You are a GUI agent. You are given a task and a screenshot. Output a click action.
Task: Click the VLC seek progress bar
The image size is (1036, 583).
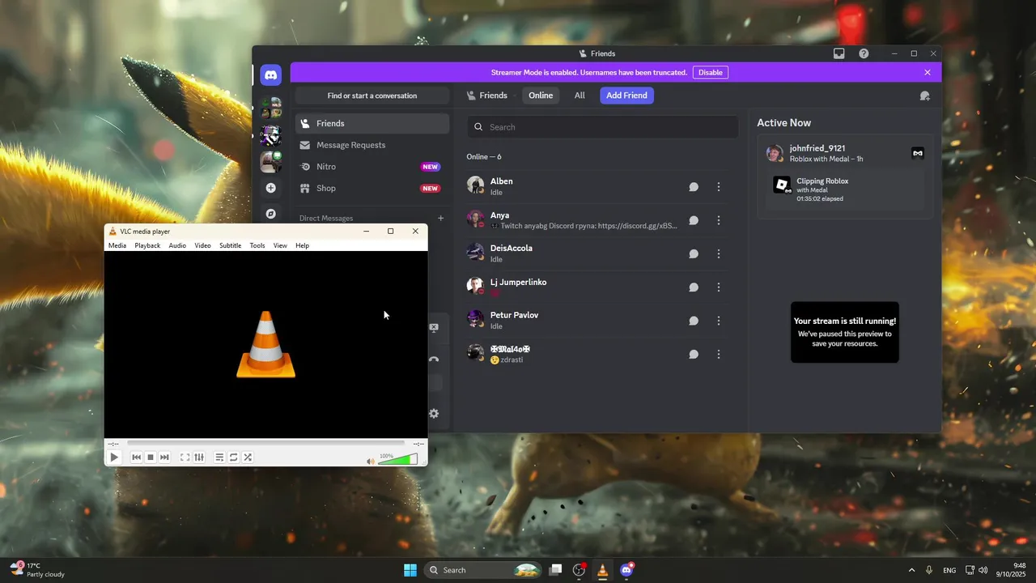coord(266,443)
